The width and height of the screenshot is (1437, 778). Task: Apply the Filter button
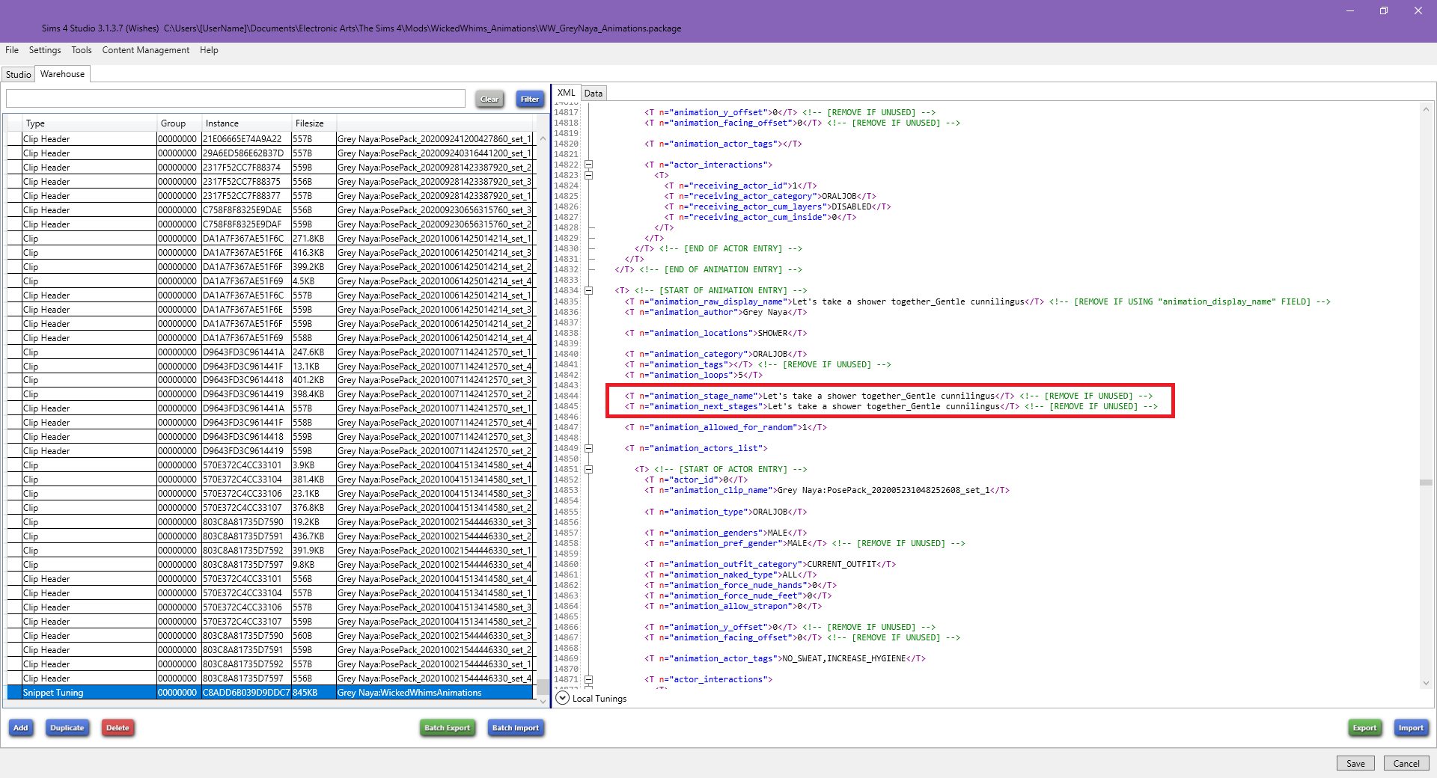point(530,99)
